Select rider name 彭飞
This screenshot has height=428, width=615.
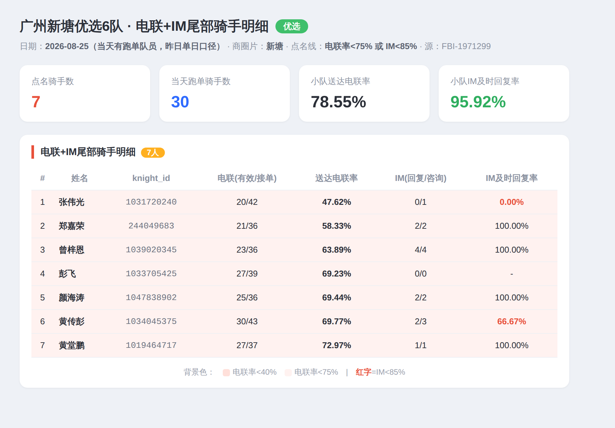67,274
